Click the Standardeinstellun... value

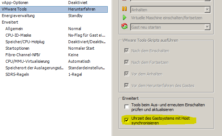click(86, 68)
